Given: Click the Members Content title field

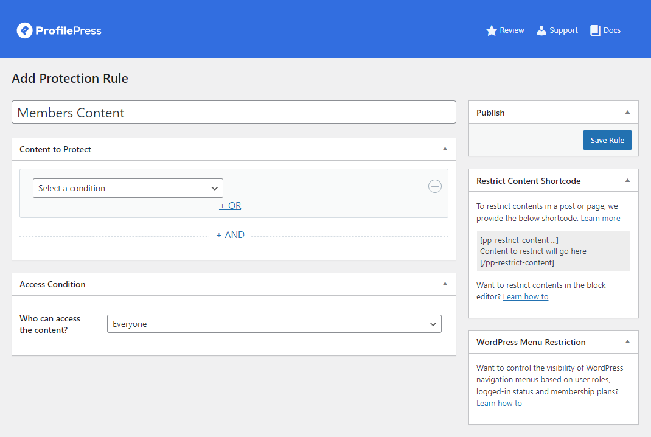Looking at the screenshot, I should click(234, 113).
